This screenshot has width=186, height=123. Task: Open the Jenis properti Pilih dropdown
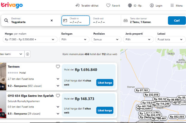point(138,40)
